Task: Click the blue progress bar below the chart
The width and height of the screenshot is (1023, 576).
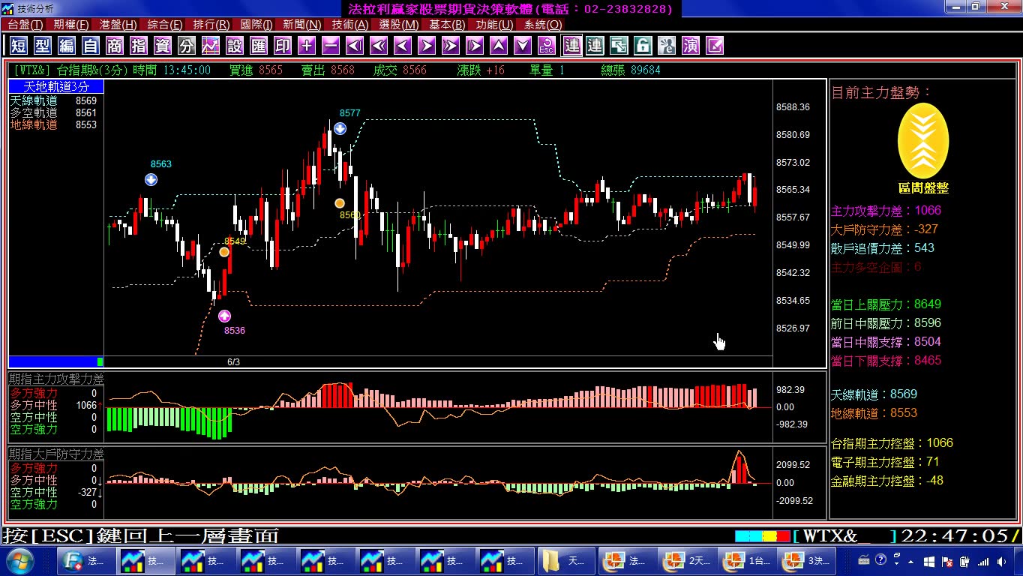Action: [52, 361]
